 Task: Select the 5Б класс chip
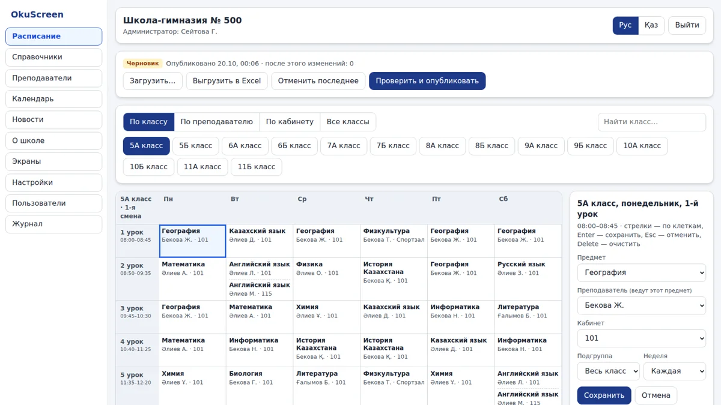pos(195,146)
